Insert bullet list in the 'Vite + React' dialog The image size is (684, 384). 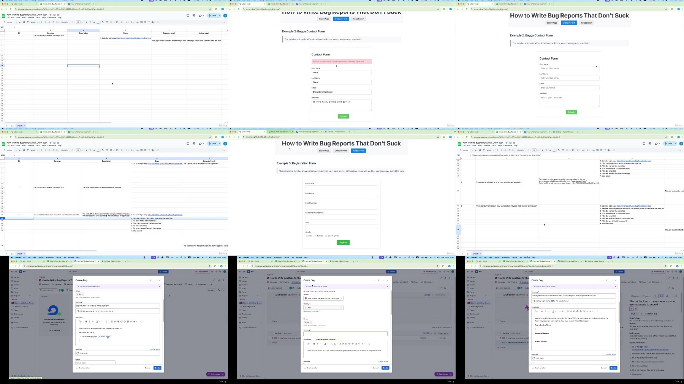point(104,321)
